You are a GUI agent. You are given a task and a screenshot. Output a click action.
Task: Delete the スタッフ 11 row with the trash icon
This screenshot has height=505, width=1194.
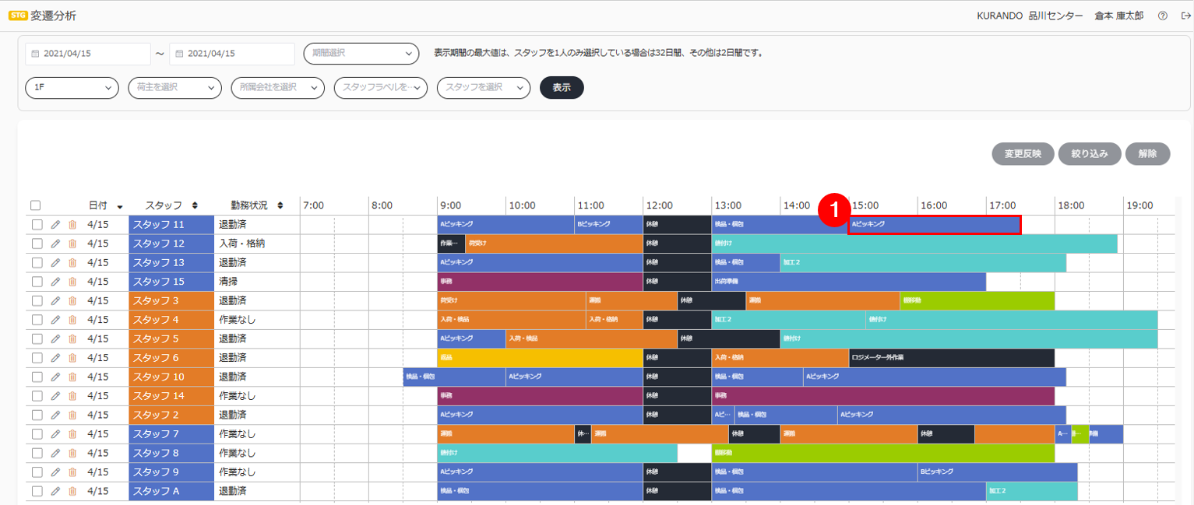point(72,224)
